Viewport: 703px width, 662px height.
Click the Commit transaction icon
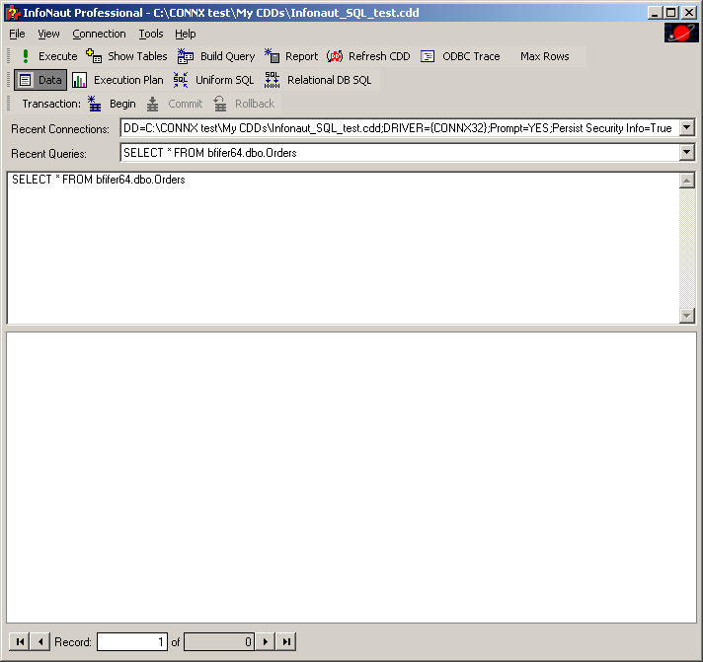[x=152, y=104]
